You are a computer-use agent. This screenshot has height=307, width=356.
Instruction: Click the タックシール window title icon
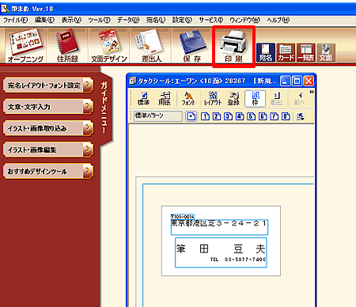tap(132, 81)
